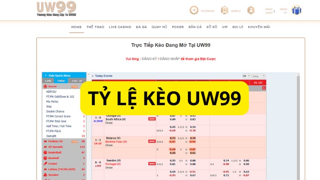Click the Portugal (V) team name
The image size is (320, 180).
[113, 164]
